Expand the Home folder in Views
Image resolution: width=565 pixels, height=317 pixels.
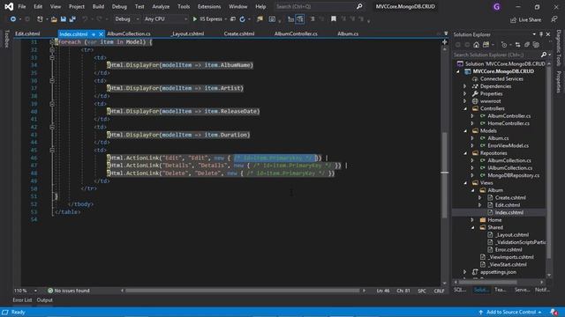coord(472,220)
